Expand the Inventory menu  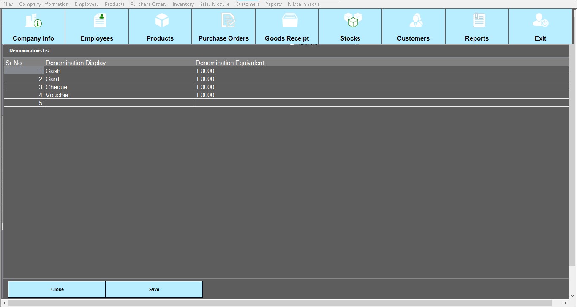[183, 4]
